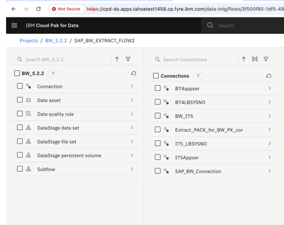Expand the SAP_BW_Connection chevron
Image resolution: width=284 pixels, height=225 pixels.
269,171
